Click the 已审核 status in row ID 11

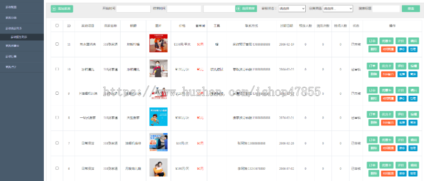point(356,44)
